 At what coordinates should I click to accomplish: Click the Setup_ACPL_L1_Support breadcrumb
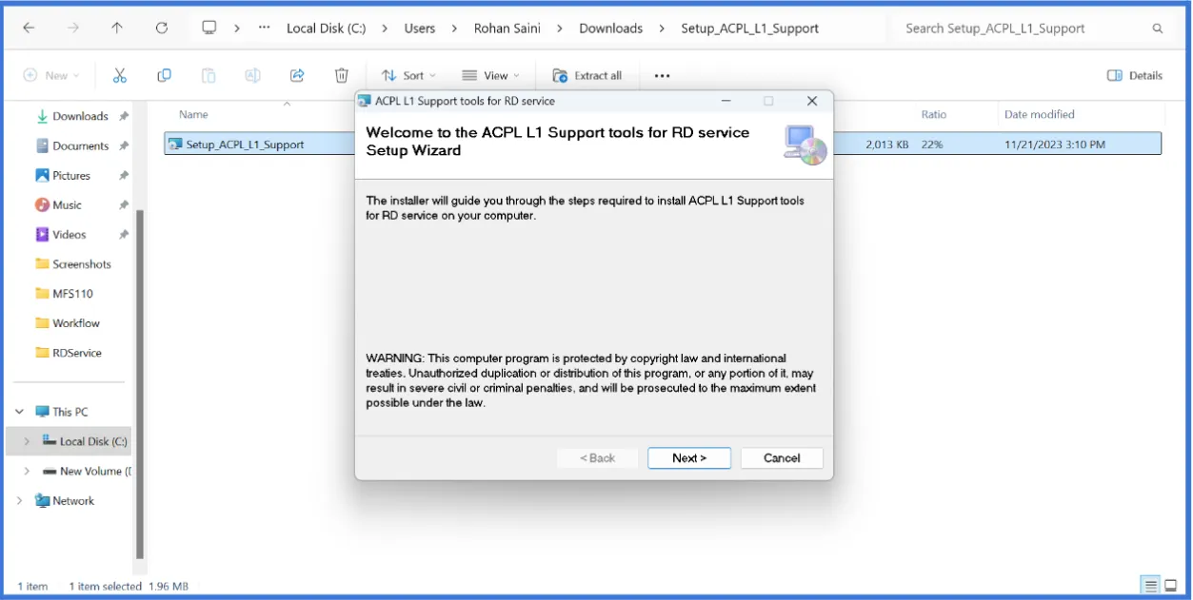click(x=749, y=29)
